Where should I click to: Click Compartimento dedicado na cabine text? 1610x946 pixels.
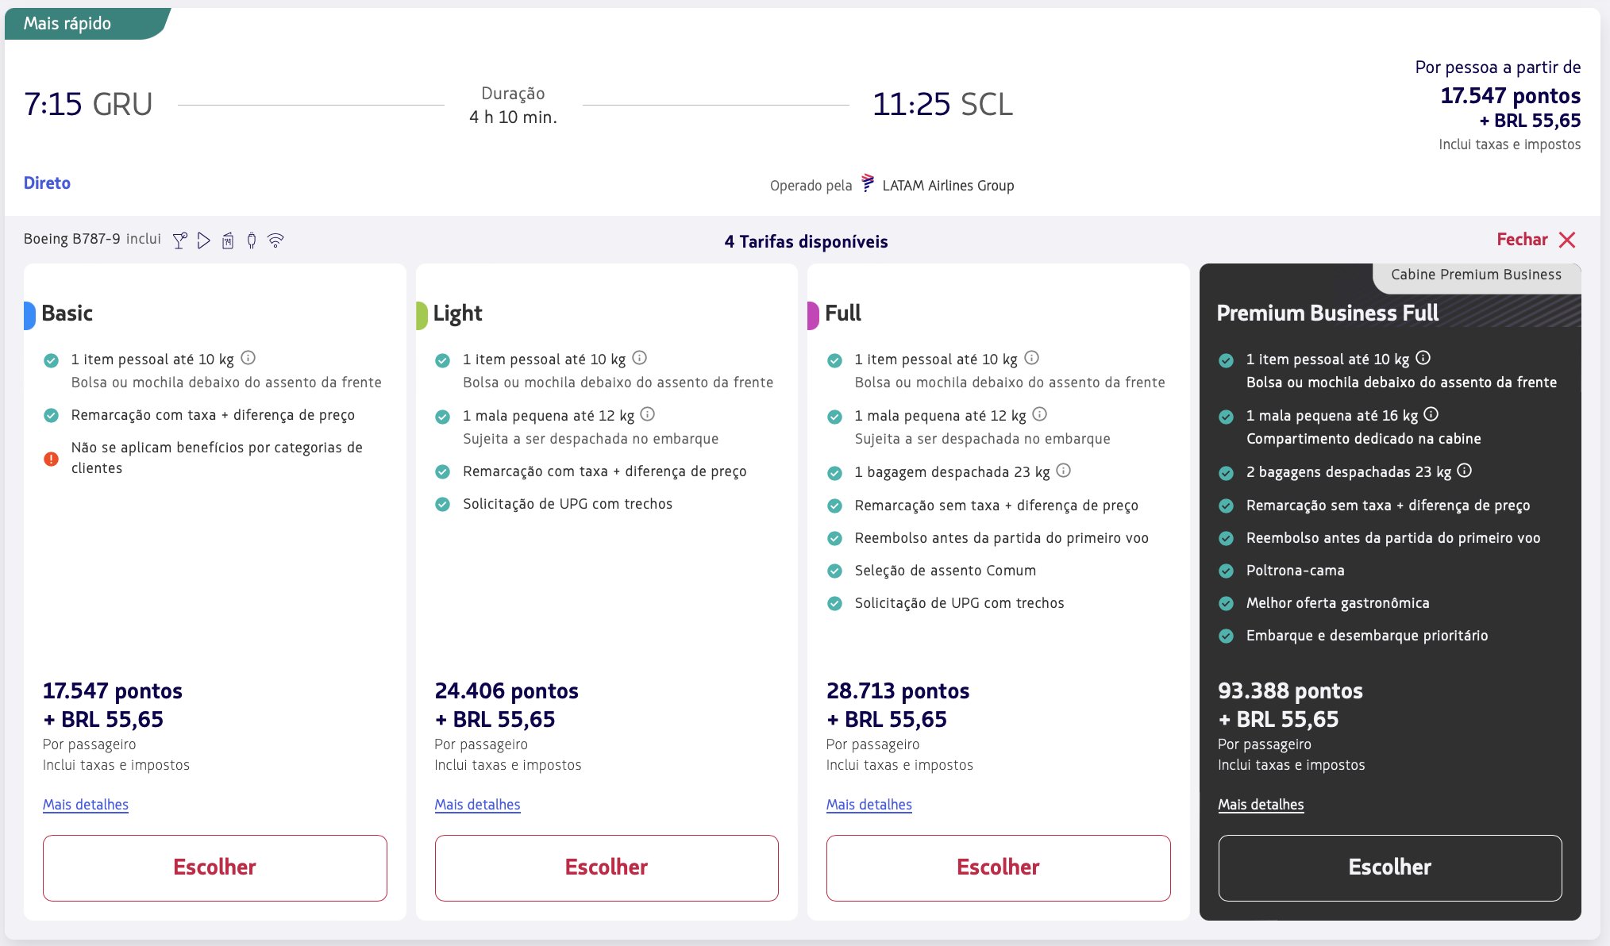click(1363, 439)
